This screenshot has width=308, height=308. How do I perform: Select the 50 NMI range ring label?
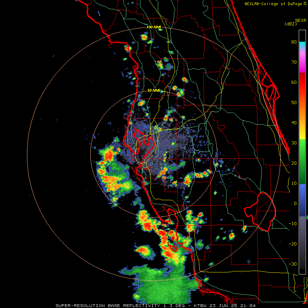pyautogui.click(x=154, y=91)
